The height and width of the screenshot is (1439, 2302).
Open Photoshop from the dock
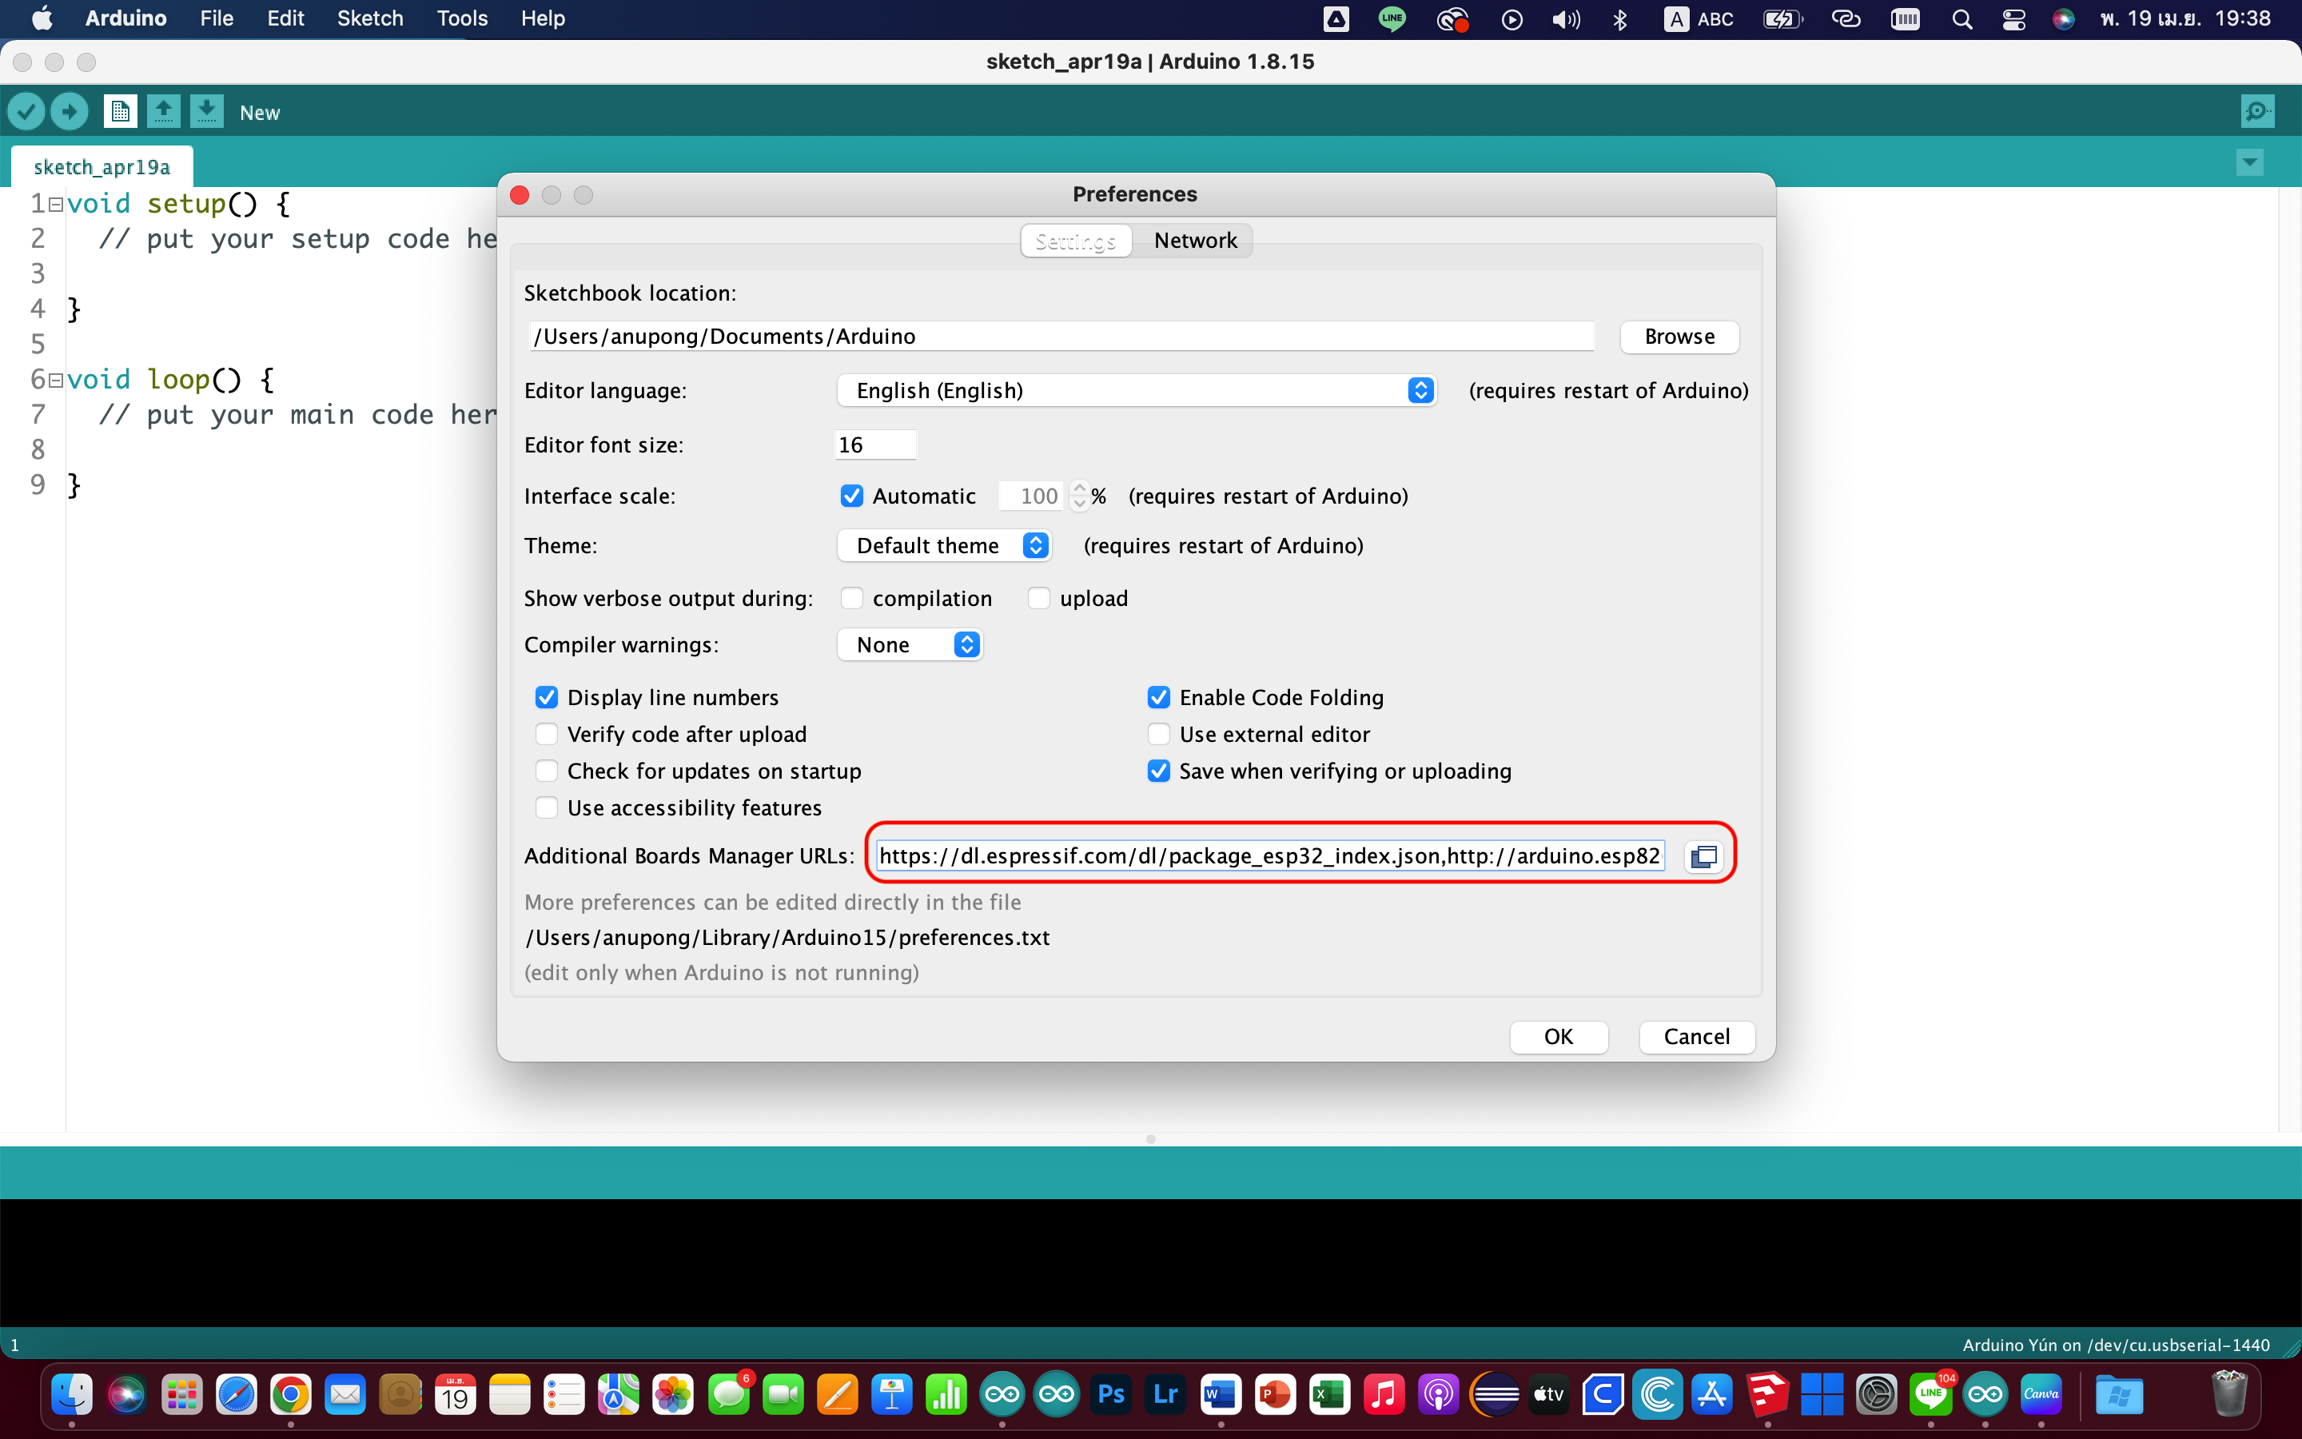[1111, 1395]
